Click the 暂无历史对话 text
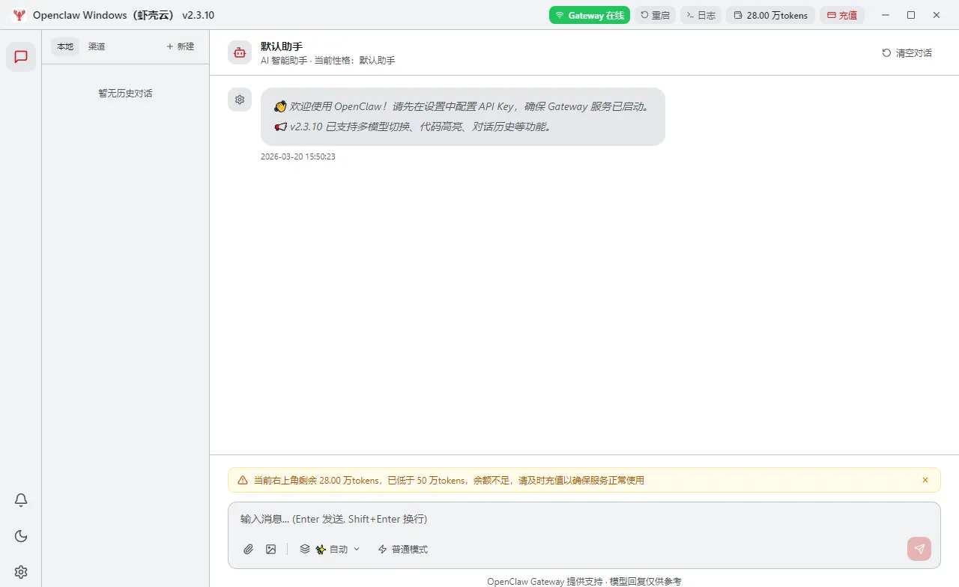959x587 pixels. pyautogui.click(x=125, y=94)
